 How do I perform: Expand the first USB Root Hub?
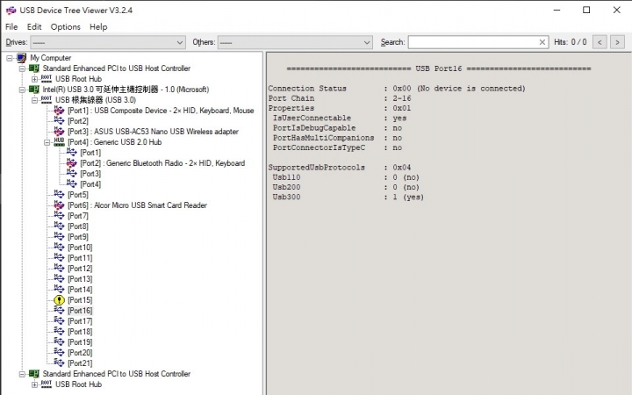[34, 79]
